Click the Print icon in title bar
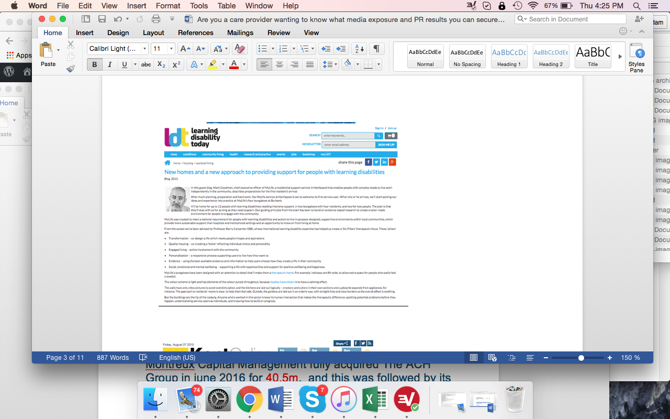Image resolution: width=670 pixels, height=419 pixels. [x=155, y=19]
